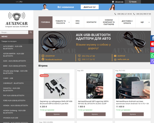Open the YouTube side icon
The width and height of the screenshot is (154, 123).
[152, 44]
